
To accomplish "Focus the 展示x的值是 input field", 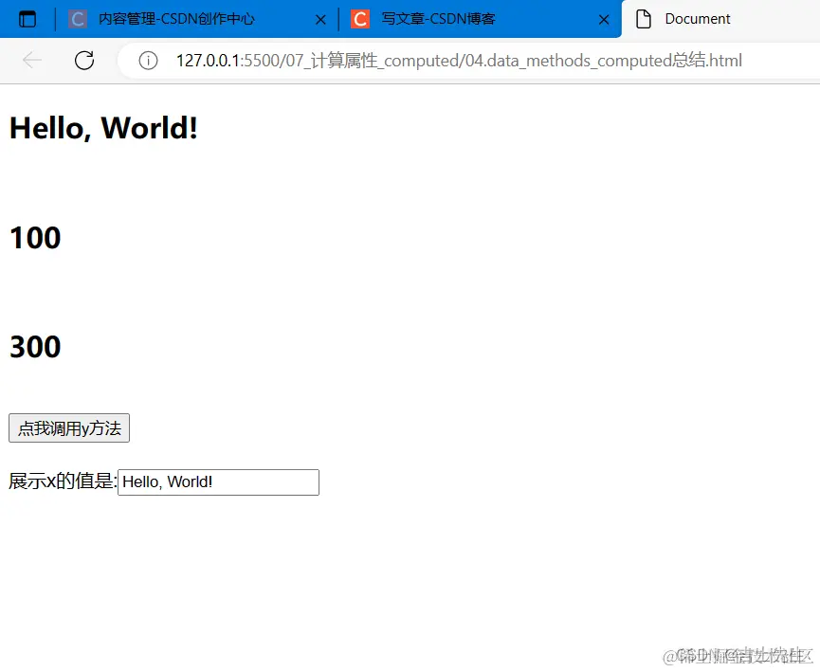I will click(219, 482).
